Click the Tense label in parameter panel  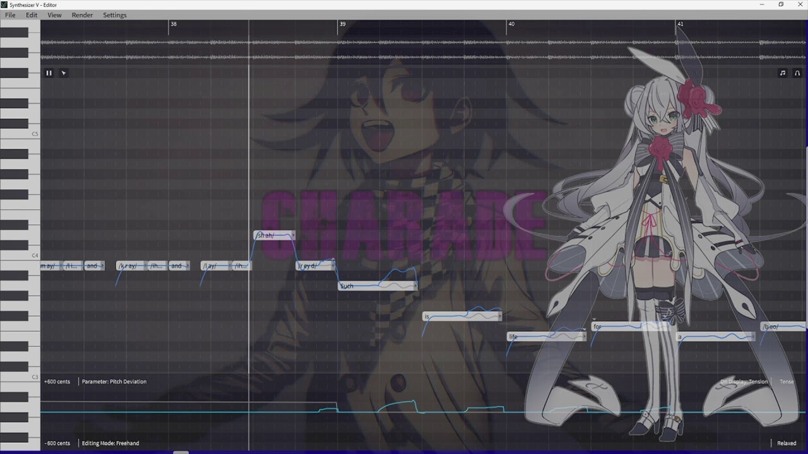point(787,381)
